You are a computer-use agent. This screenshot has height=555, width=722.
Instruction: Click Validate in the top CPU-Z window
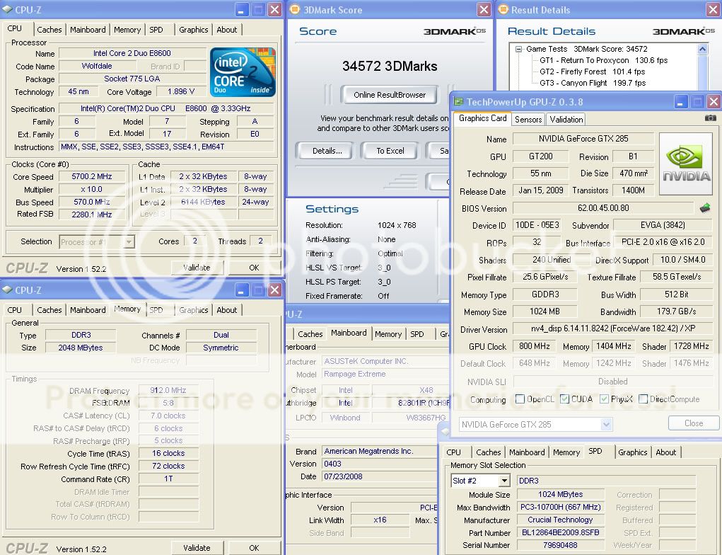pos(197,268)
